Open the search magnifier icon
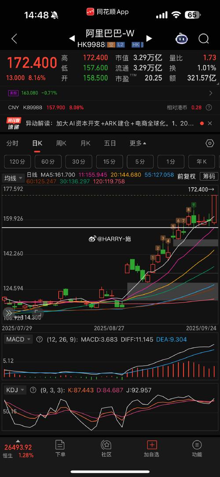 (x=204, y=39)
